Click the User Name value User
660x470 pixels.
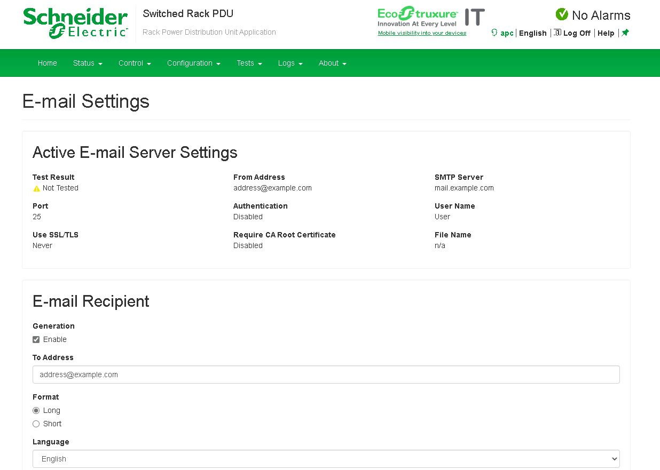pos(442,217)
